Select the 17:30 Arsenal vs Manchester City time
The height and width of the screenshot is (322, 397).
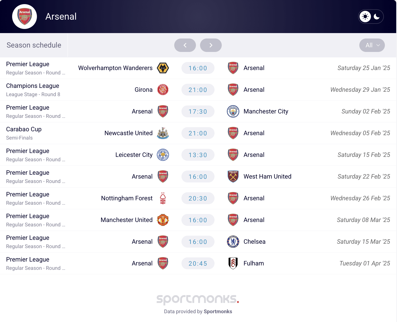click(x=198, y=112)
